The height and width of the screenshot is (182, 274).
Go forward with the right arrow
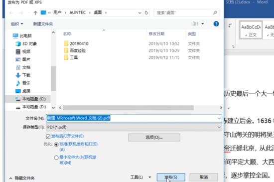click(21, 13)
